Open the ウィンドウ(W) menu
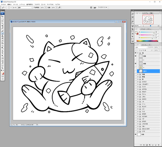The image size is (162, 147). 50,4
